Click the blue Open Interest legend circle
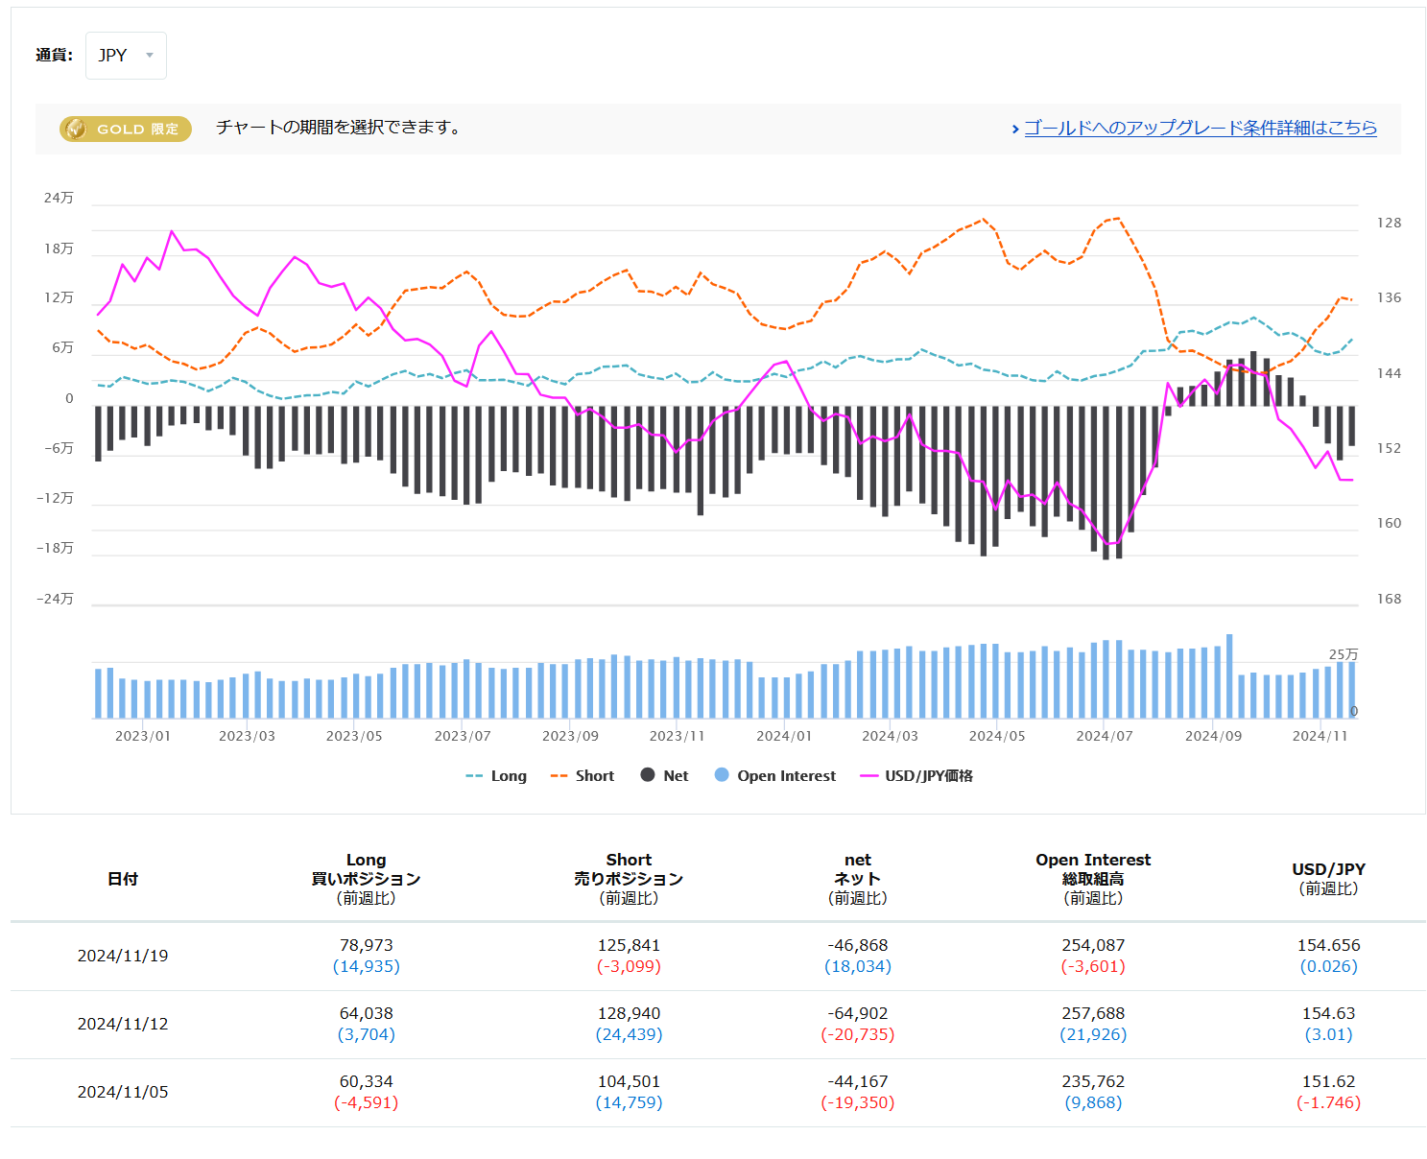The height and width of the screenshot is (1159, 1427). coord(722,775)
